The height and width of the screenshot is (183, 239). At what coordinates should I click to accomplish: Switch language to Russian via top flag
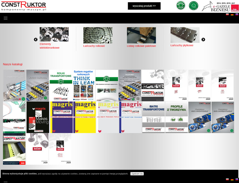(x=237, y=15)
